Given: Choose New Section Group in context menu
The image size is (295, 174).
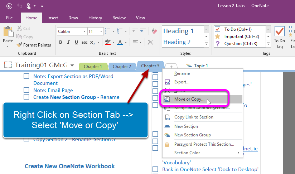Looking at the screenshot, I should (x=202, y=135).
